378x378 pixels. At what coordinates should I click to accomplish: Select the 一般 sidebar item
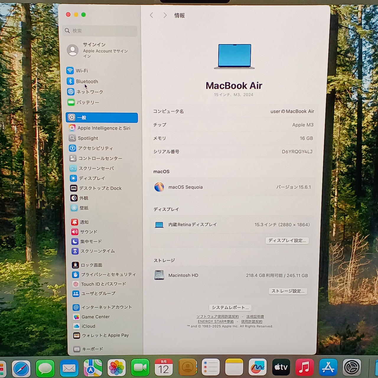click(x=102, y=118)
